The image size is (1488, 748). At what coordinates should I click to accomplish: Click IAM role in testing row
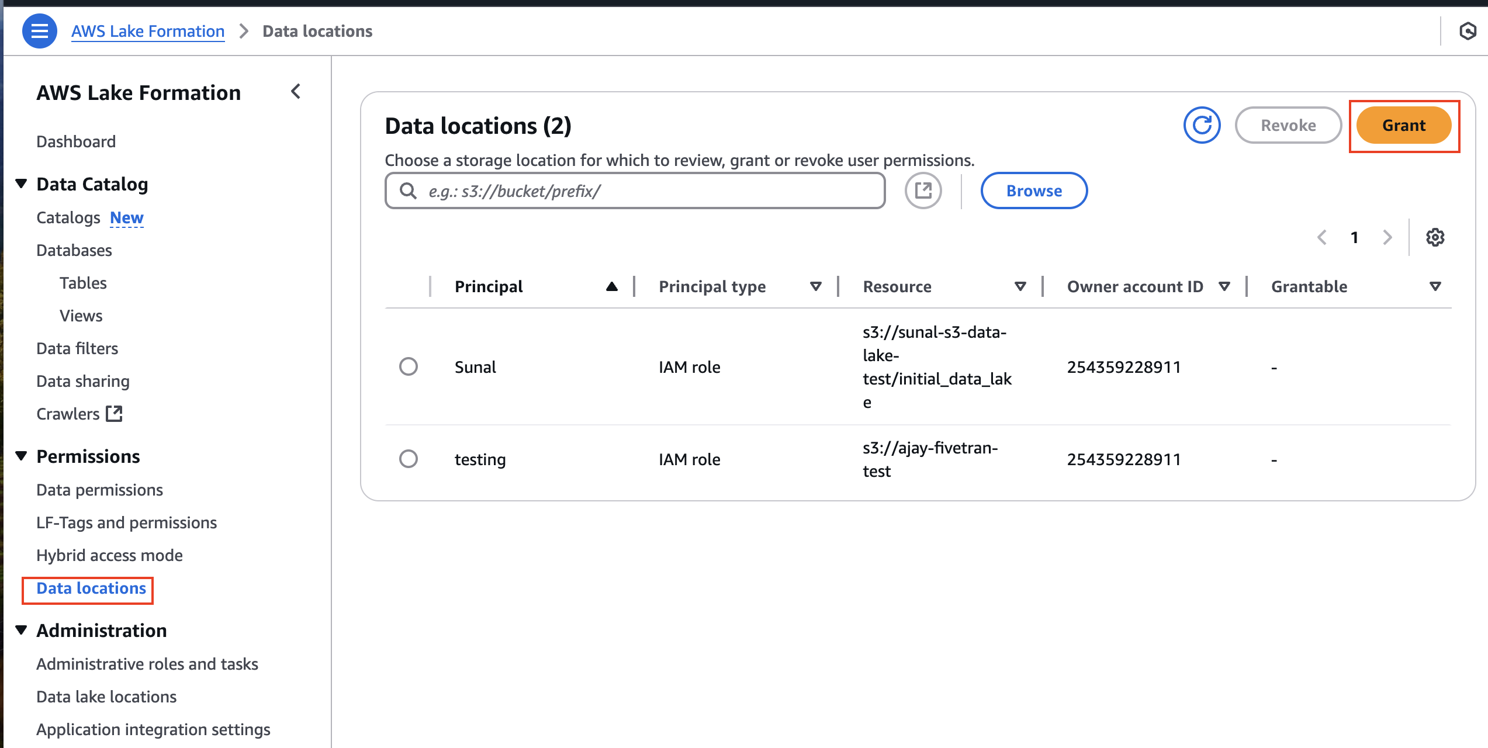pyautogui.click(x=690, y=459)
